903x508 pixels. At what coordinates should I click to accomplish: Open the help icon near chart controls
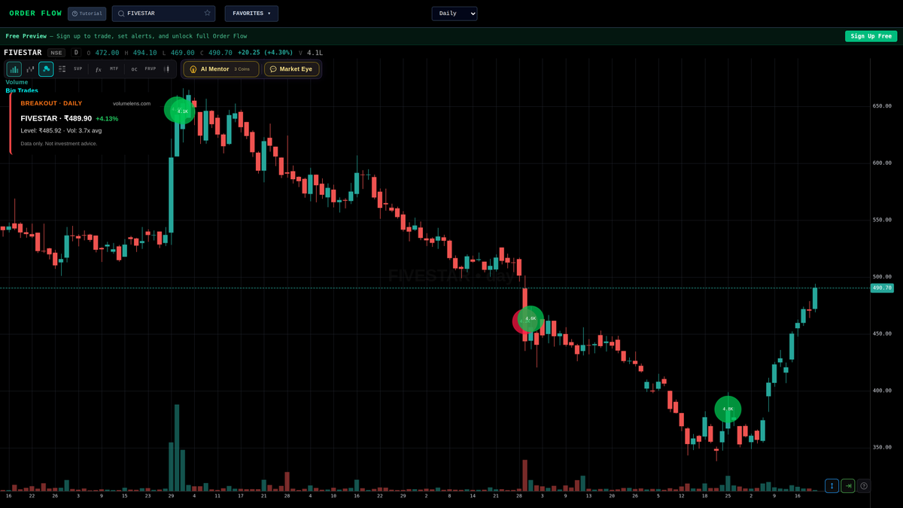tap(862, 485)
